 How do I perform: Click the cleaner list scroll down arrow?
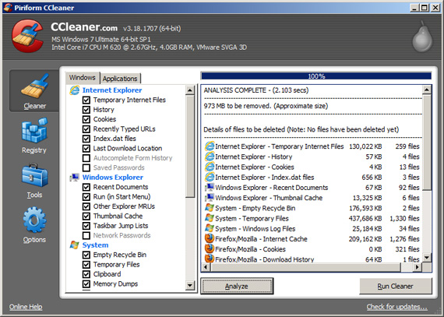tap(190, 285)
